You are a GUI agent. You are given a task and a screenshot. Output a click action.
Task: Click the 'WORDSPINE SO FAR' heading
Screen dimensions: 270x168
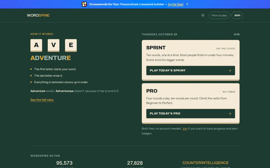tap(45, 156)
